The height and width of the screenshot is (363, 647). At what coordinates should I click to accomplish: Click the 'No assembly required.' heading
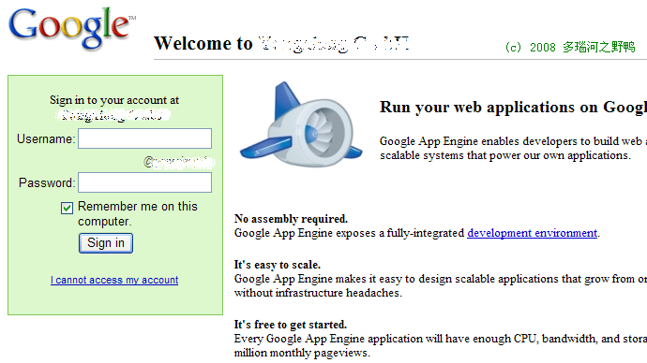click(291, 219)
